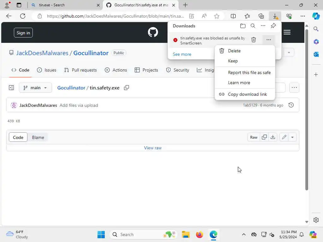323x242 pixels.
Task: Switch to Blame view
Action: pos(38,137)
